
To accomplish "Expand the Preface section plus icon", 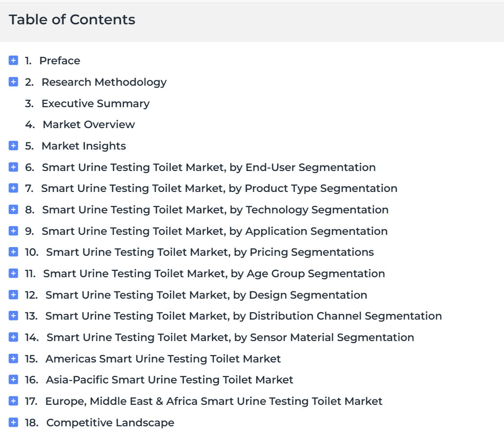I will click(13, 60).
